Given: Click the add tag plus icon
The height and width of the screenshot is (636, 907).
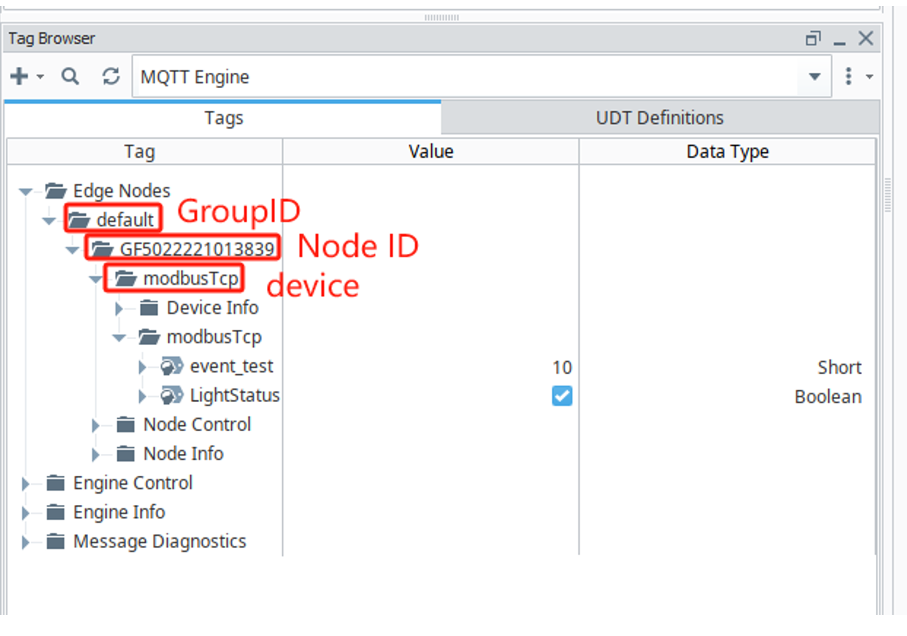Looking at the screenshot, I should [x=19, y=77].
